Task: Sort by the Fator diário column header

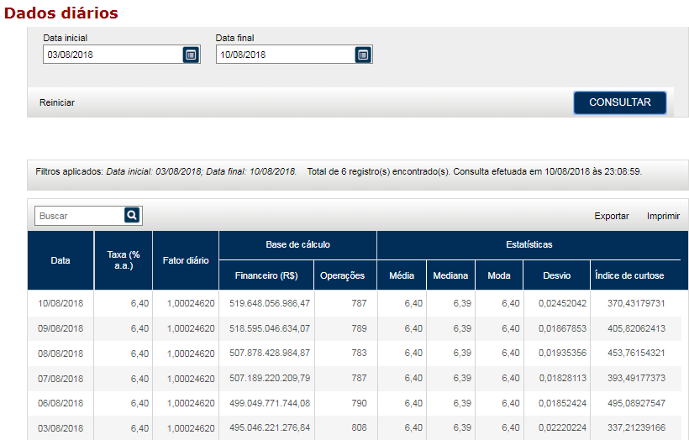Action: point(186,260)
